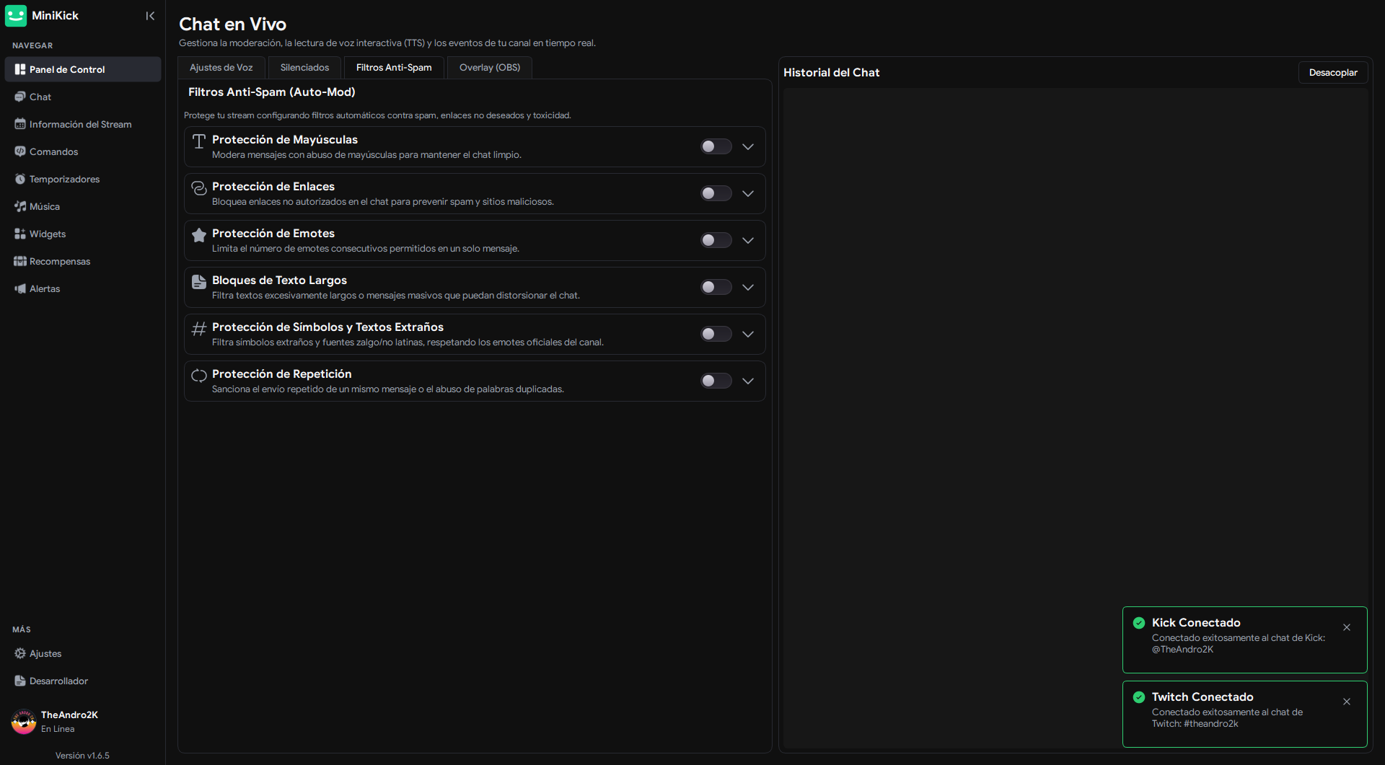Viewport: 1385px width, 765px height.
Task: Expand Protección de Enlaces options chevron
Action: [x=748, y=193]
